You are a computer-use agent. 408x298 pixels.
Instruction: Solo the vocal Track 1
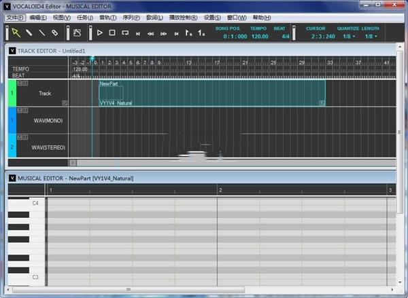tap(25, 83)
